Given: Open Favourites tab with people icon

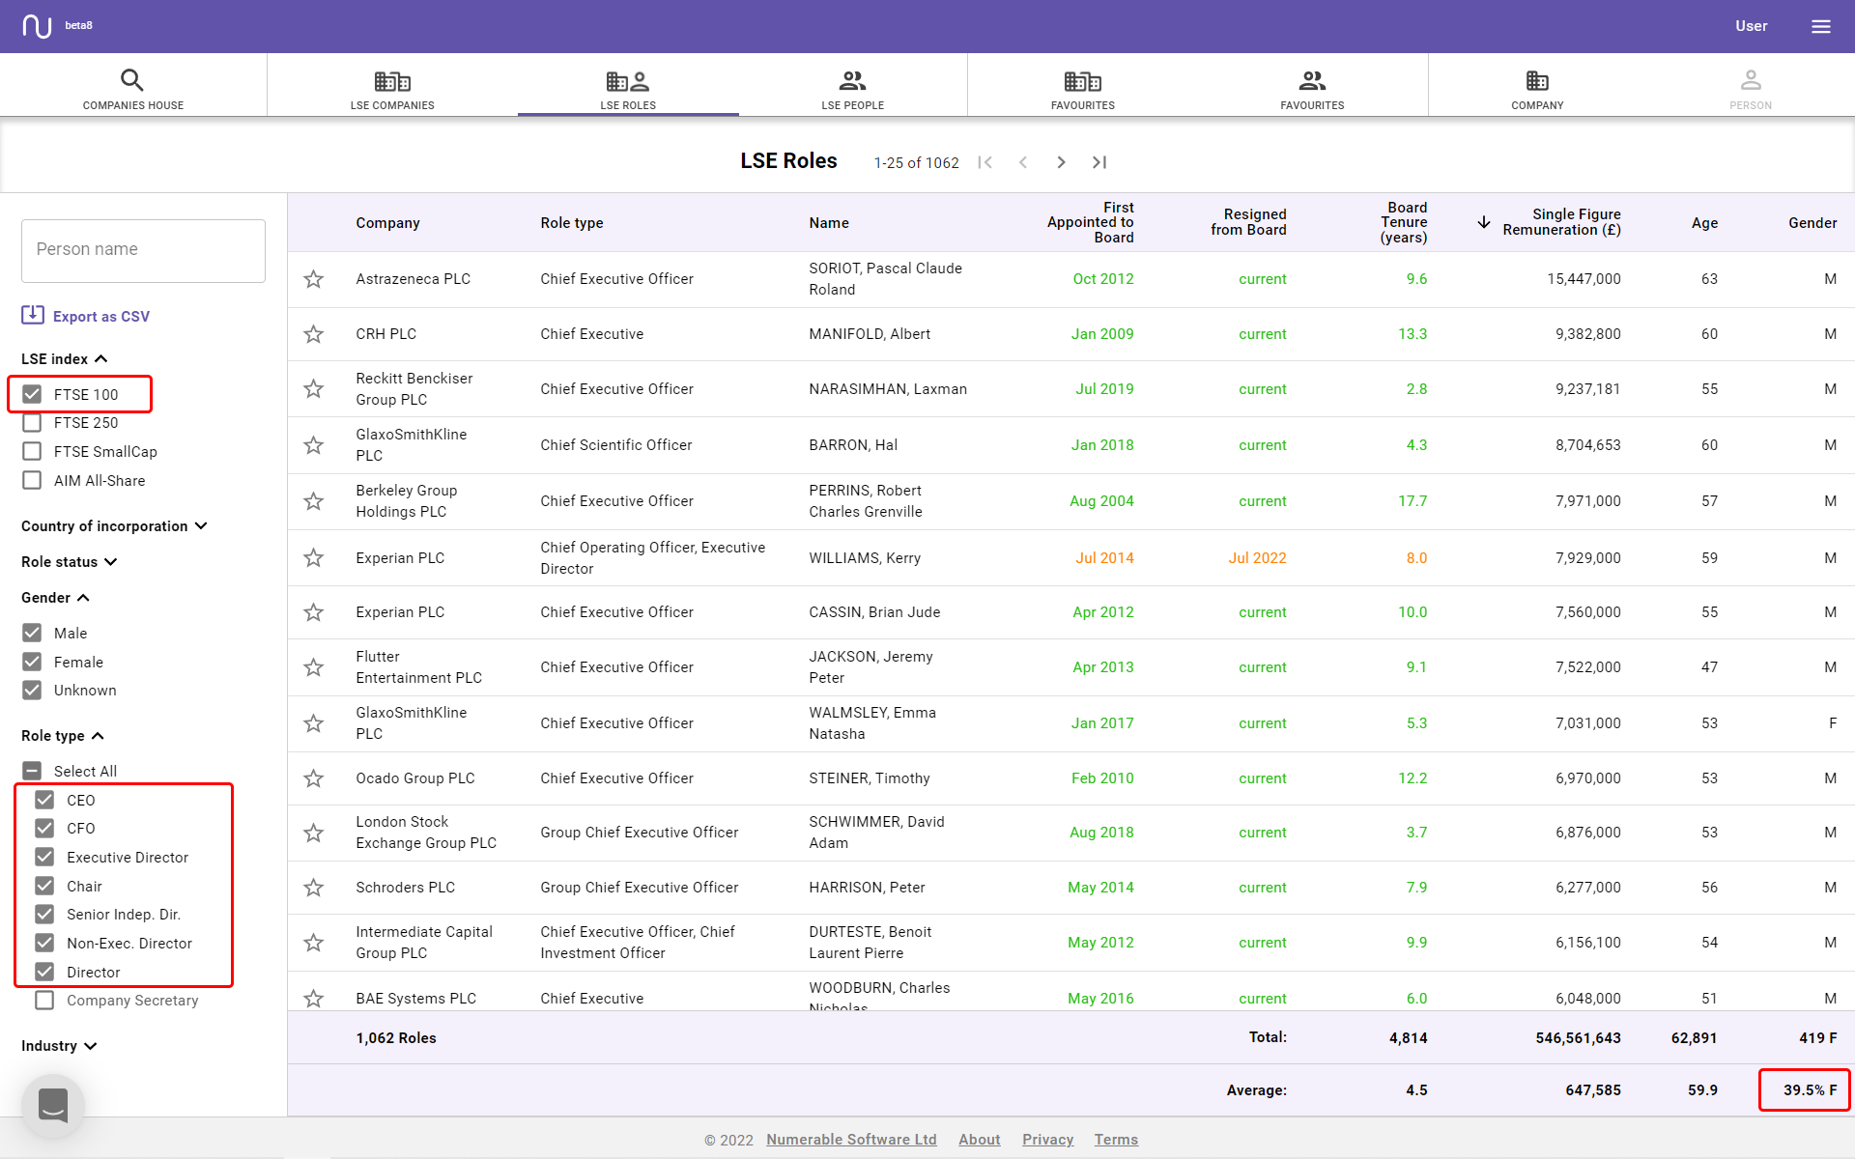Looking at the screenshot, I should 1312,89.
